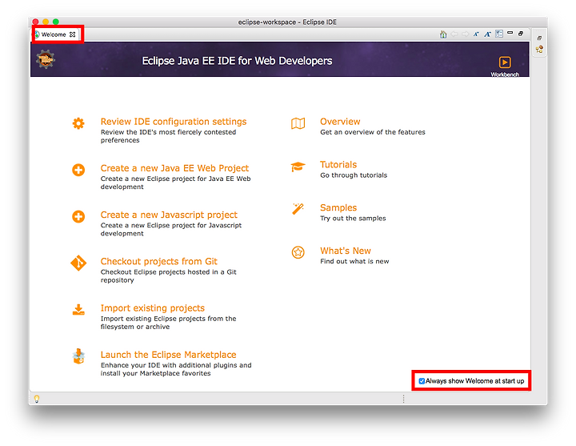
Task: Click text 'Find out what is new'
Action: click(354, 261)
